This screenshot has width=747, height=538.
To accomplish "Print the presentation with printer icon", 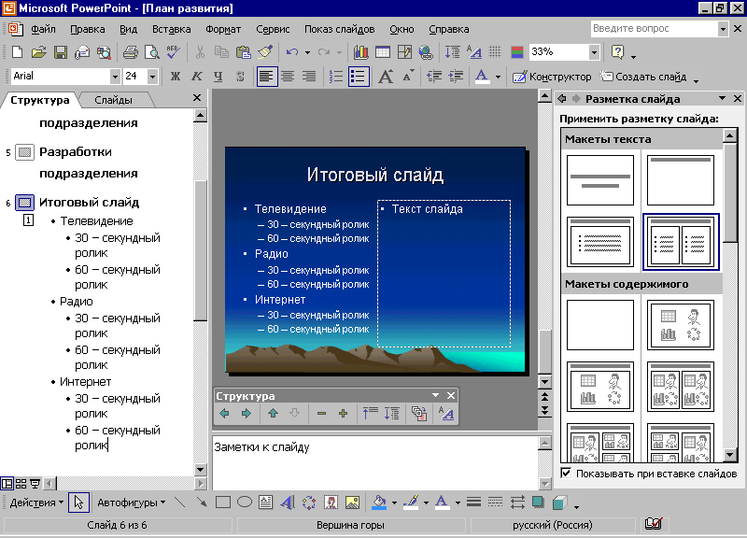I will tap(131, 52).
